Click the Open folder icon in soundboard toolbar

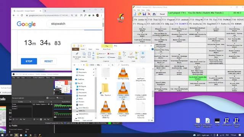point(140,14)
